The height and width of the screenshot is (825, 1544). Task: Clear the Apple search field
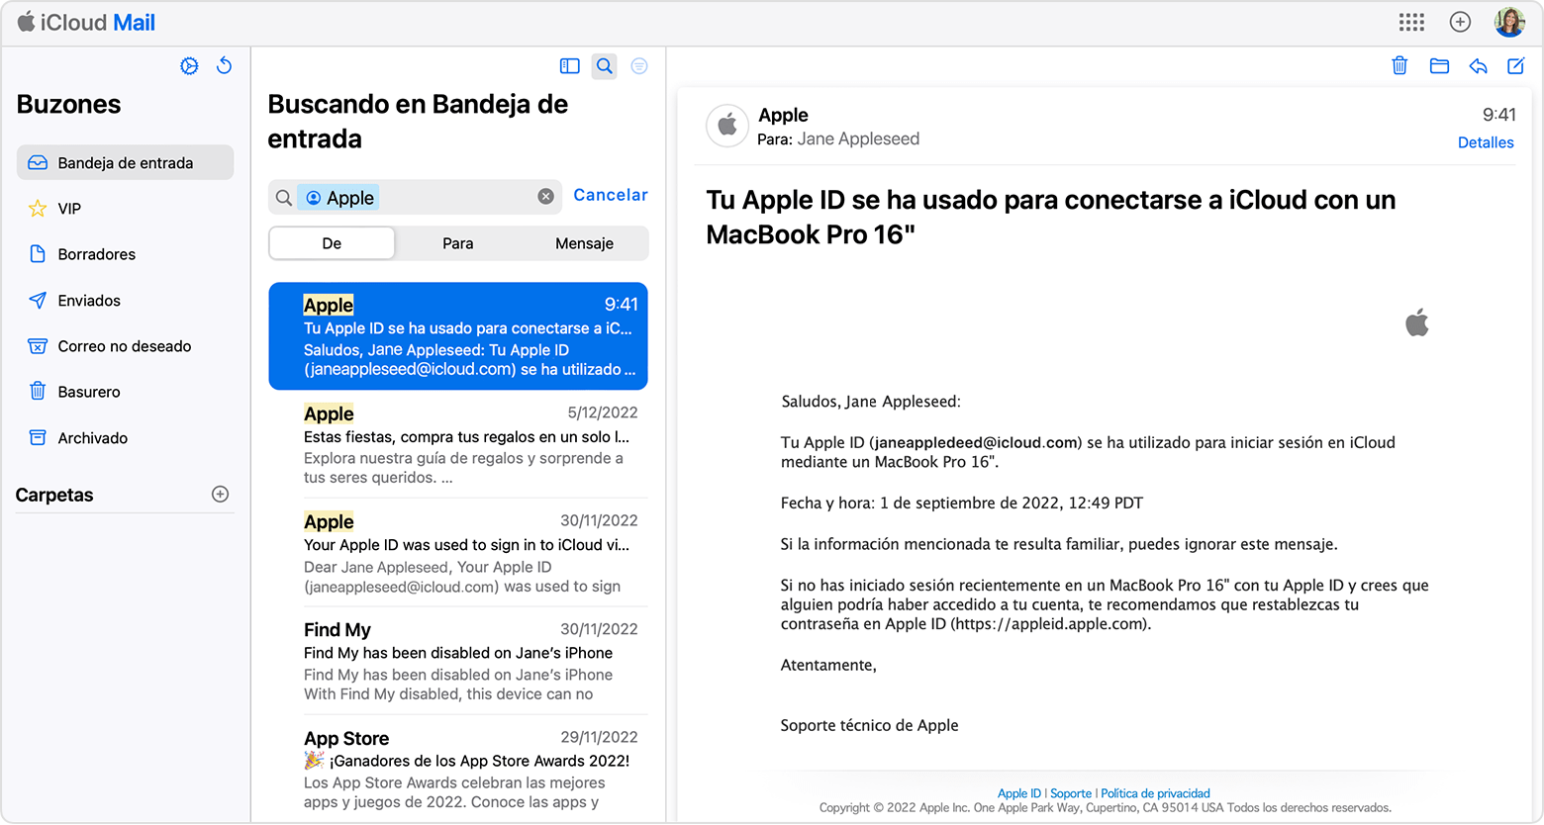tap(545, 197)
